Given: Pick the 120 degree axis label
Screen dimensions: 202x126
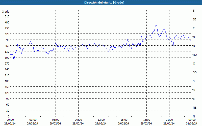Looking at the screenshot, I should click(7, 93).
